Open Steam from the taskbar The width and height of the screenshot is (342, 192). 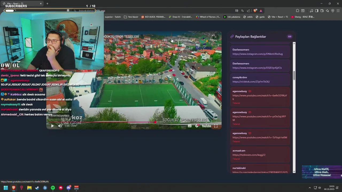pos(37,188)
